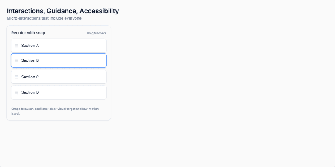Click the 'Section D' text label
This screenshot has height=167, width=335.
coord(30,92)
